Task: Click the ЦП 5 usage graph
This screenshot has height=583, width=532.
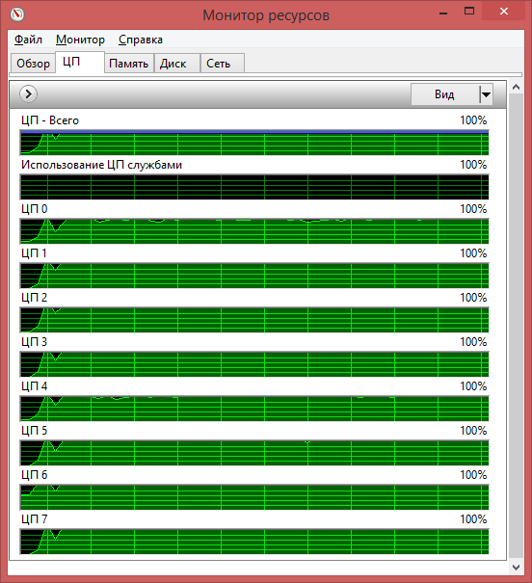Action: click(x=254, y=453)
